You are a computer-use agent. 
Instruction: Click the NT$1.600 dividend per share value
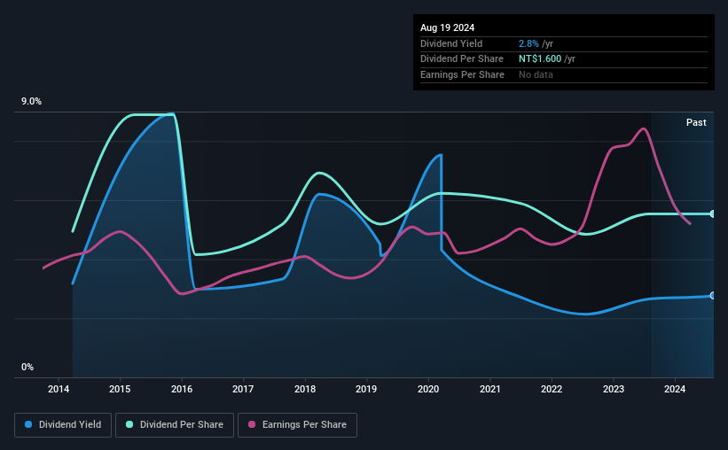coord(540,59)
